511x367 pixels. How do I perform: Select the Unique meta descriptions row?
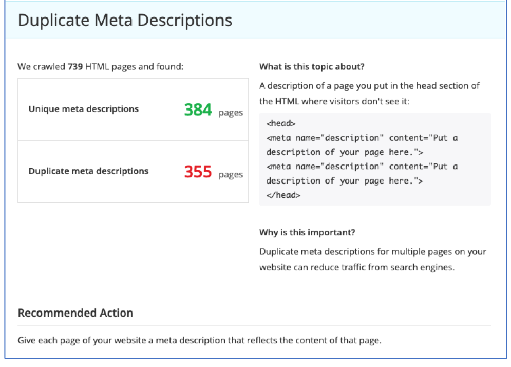coord(134,108)
